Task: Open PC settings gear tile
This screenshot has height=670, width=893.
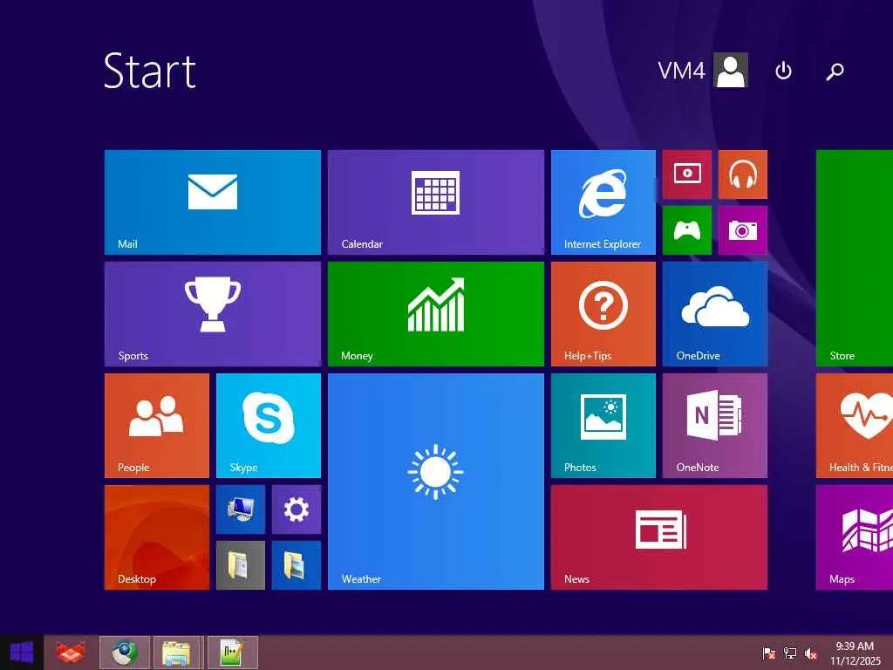Action: click(297, 509)
